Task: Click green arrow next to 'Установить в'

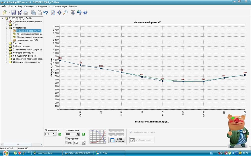Action: (60, 134)
